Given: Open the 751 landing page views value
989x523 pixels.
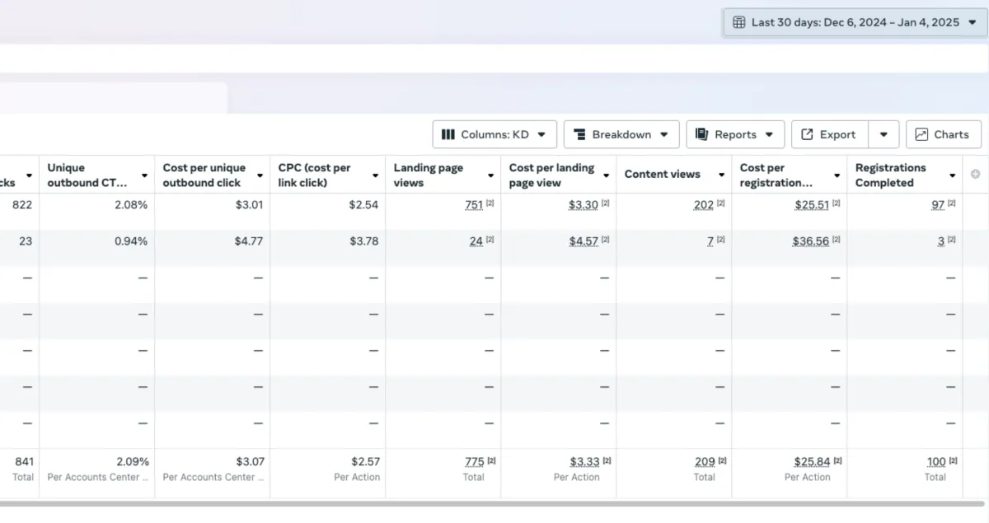Looking at the screenshot, I should [x=474, y=205].
